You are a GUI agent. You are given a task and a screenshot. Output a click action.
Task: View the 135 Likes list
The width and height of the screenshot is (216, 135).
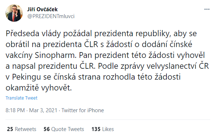tap(103, 129)
